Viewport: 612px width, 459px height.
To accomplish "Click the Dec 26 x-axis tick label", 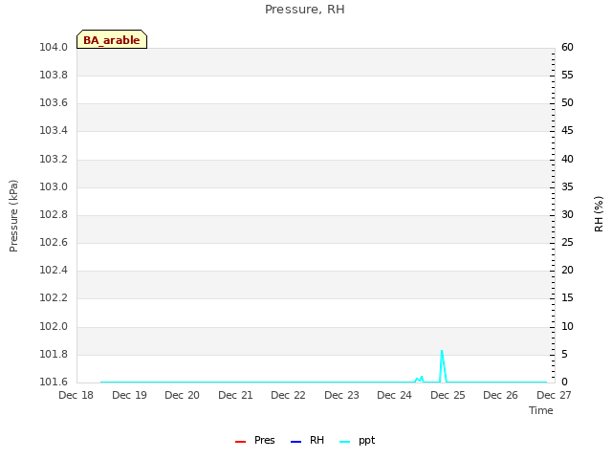I will tap(501, 395).
